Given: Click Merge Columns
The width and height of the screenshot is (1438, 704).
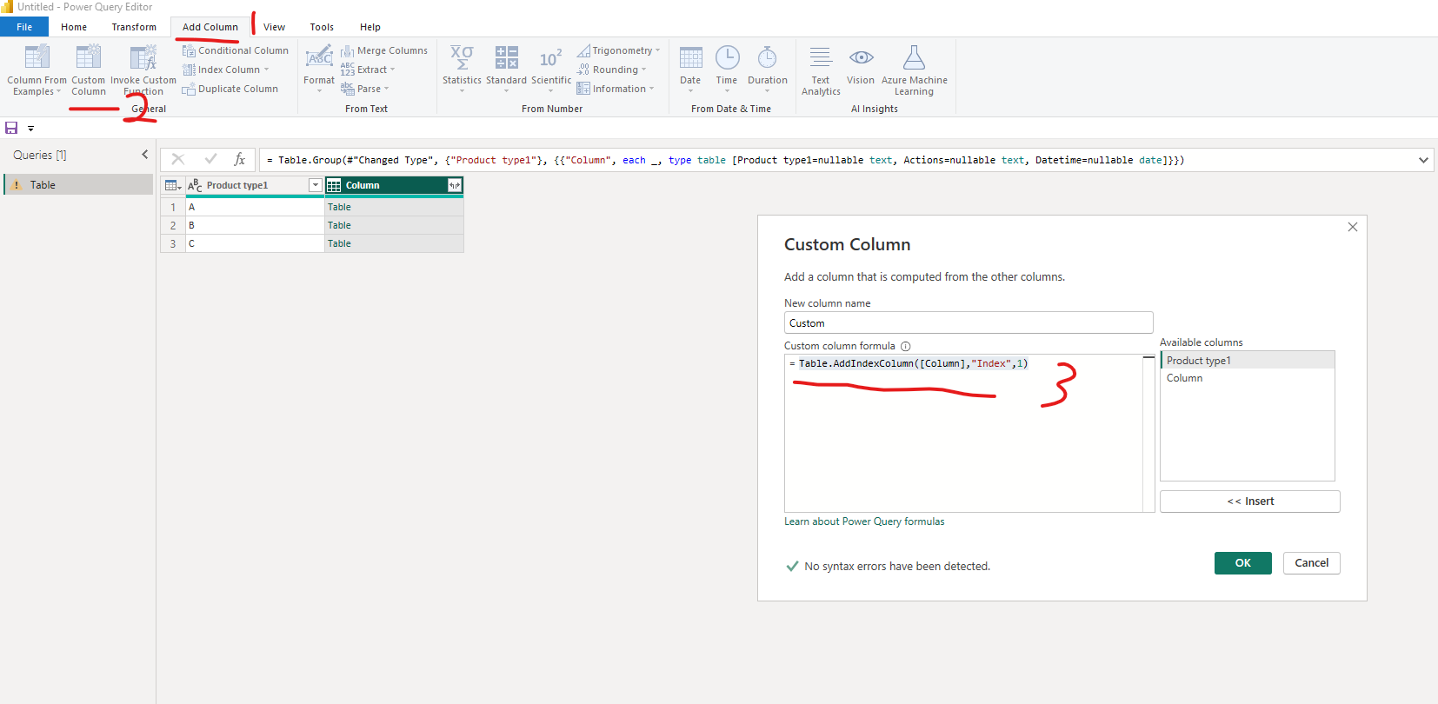Looking at the screenshot, I should (x=383, y=50).
